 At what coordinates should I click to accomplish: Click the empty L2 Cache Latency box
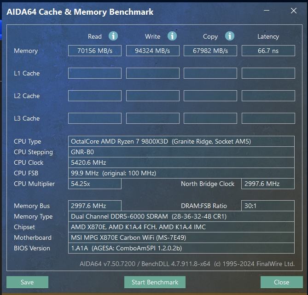(x=268, y=96)
